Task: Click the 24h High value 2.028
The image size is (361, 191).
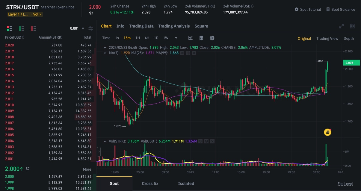Action: point(146,12)
